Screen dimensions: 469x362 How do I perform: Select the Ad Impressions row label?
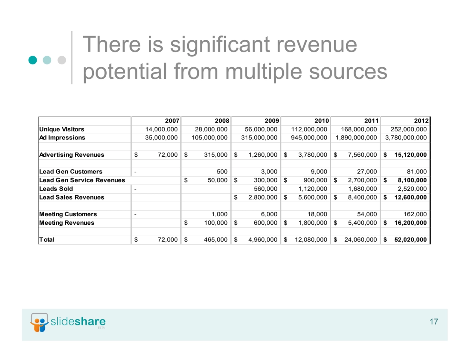coord(62,138)
